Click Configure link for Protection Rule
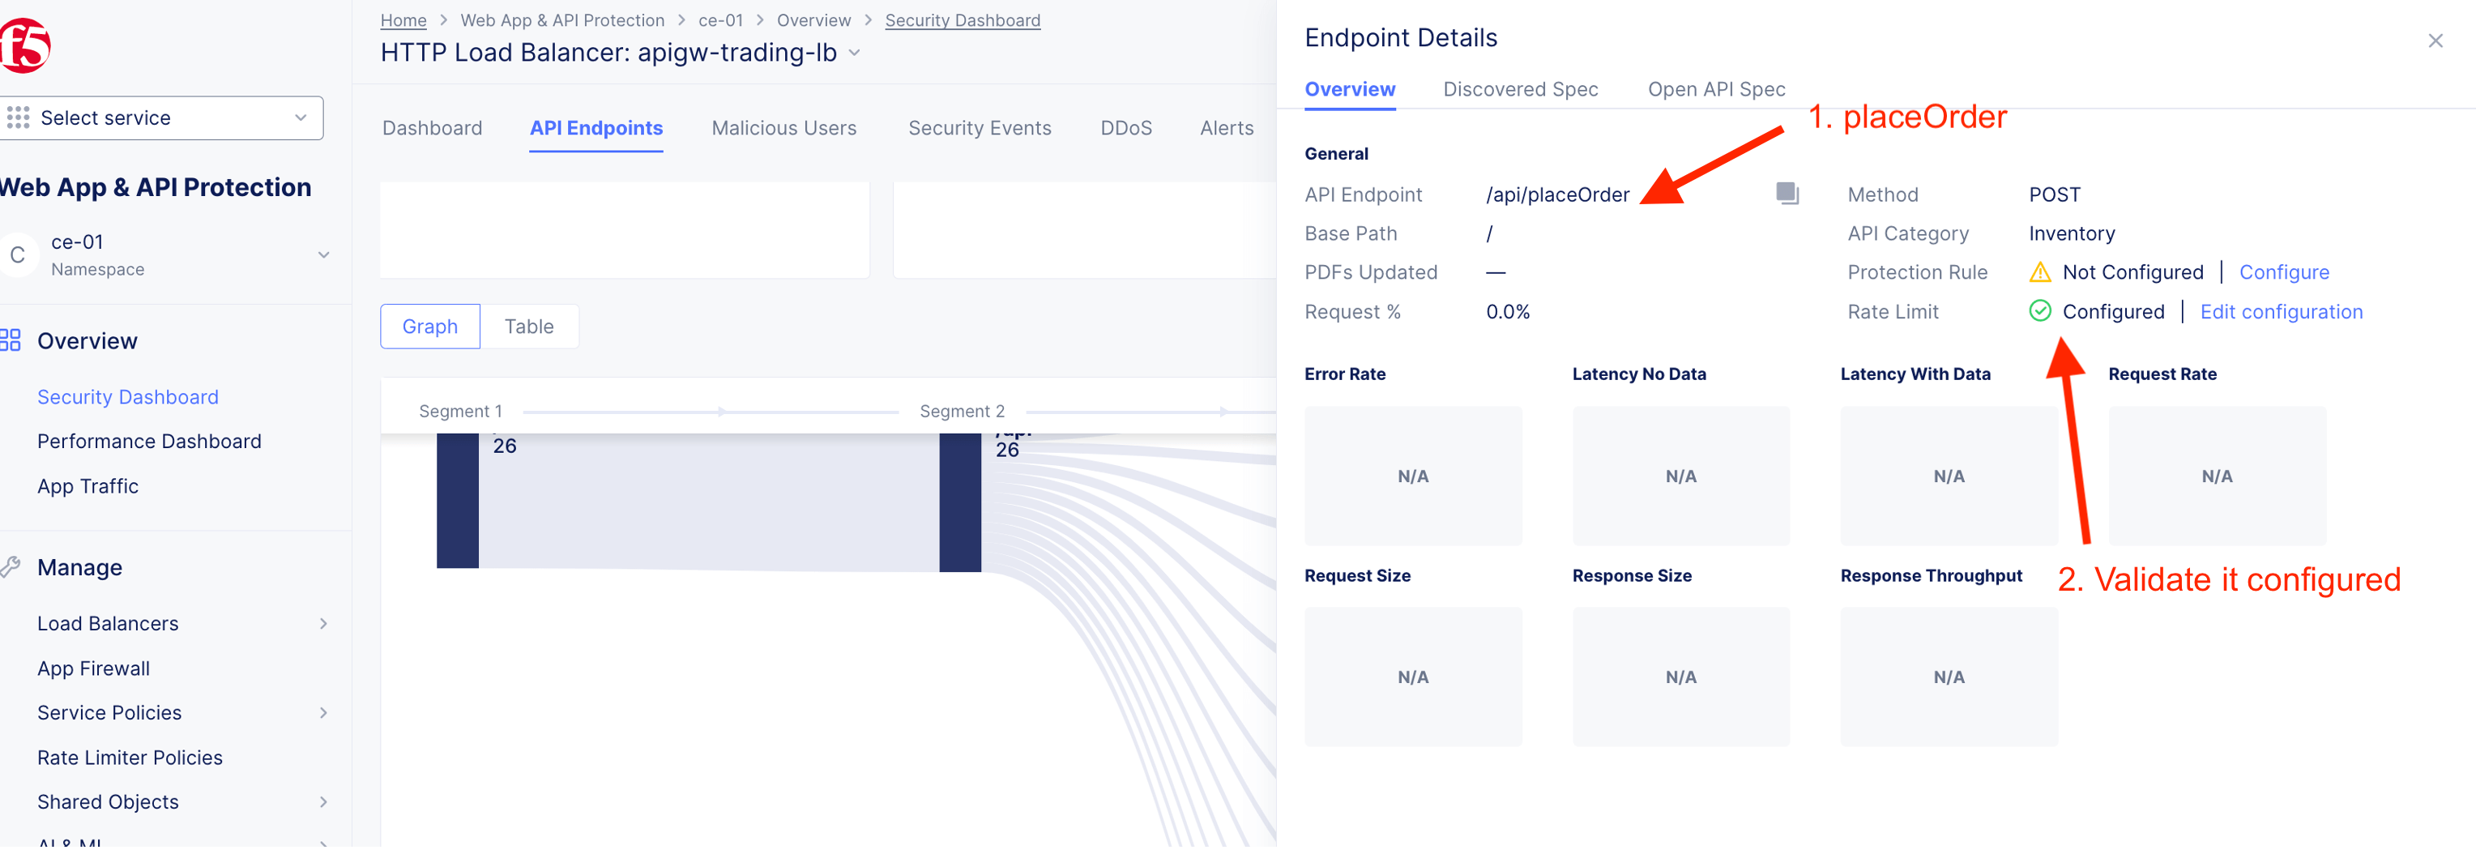 pyautogui.click(x=2283, y=272)
